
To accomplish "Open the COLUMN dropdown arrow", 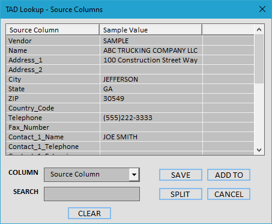I will (x=134, y=175).
